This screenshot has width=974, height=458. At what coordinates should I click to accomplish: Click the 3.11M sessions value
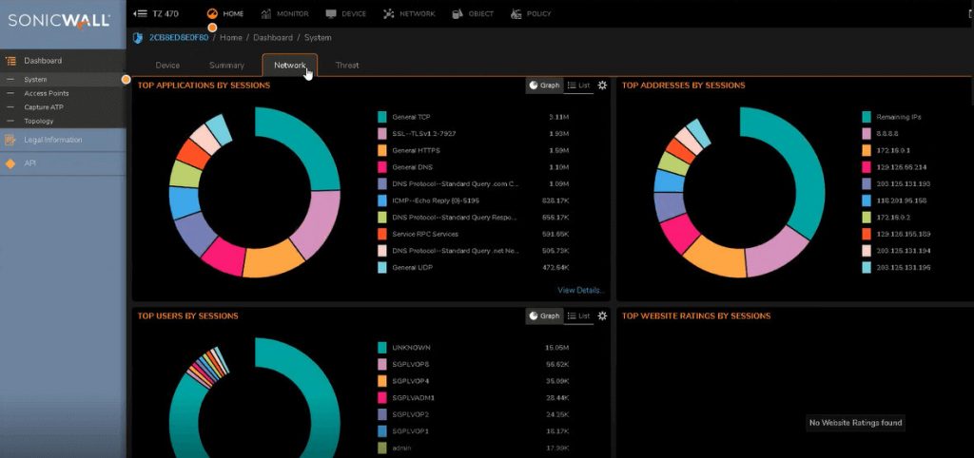click(559, 117)
